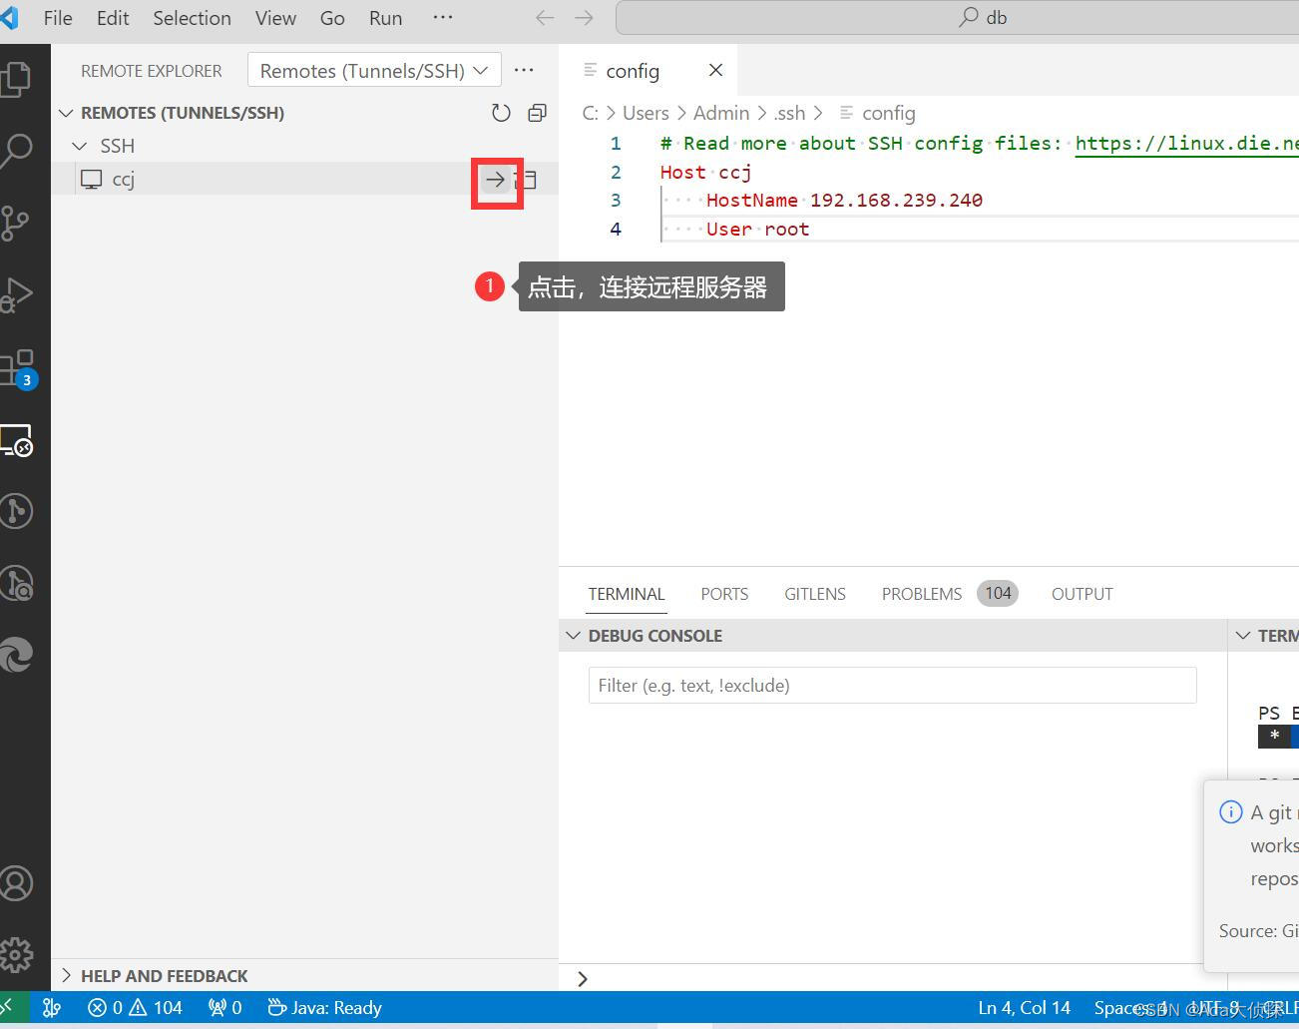Switch to the PROBLEMS panel tab
This screenshot has width=1299, height=1029.
tap(950, 594)
